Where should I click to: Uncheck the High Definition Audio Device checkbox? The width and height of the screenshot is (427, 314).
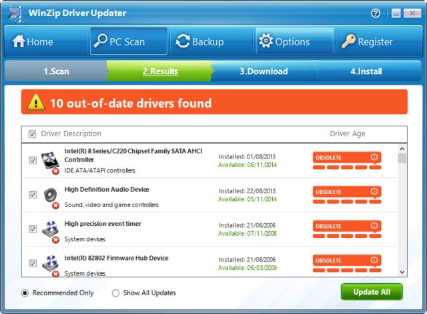tap(33, 194)
